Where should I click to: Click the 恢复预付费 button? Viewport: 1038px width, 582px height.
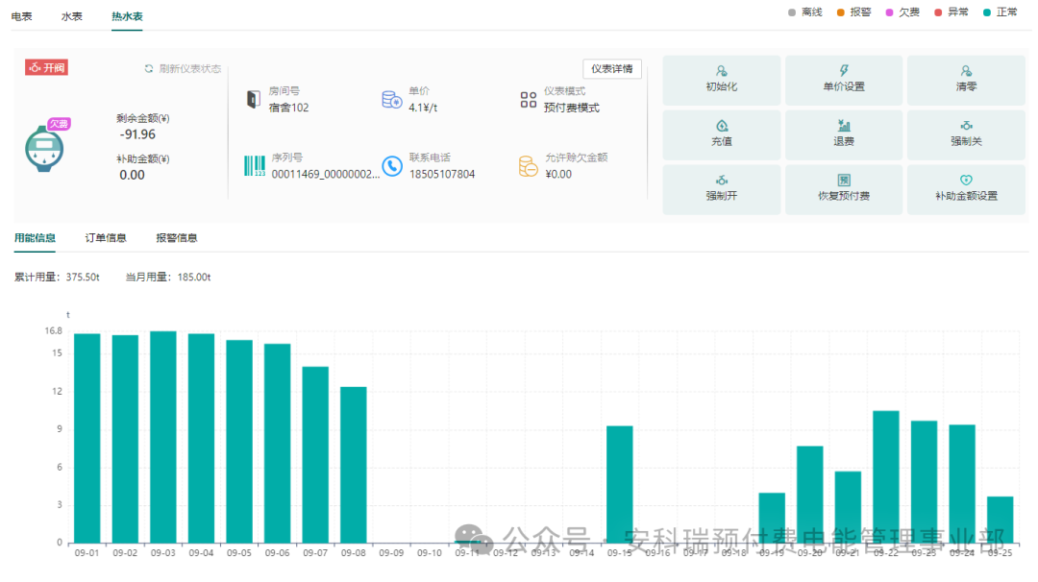[x=844, y=190]
